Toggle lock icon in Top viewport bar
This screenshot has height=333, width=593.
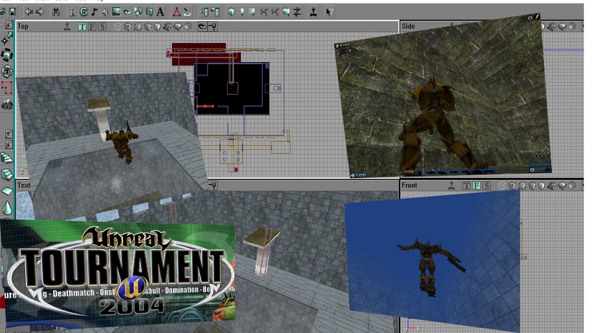click(213, 26)
